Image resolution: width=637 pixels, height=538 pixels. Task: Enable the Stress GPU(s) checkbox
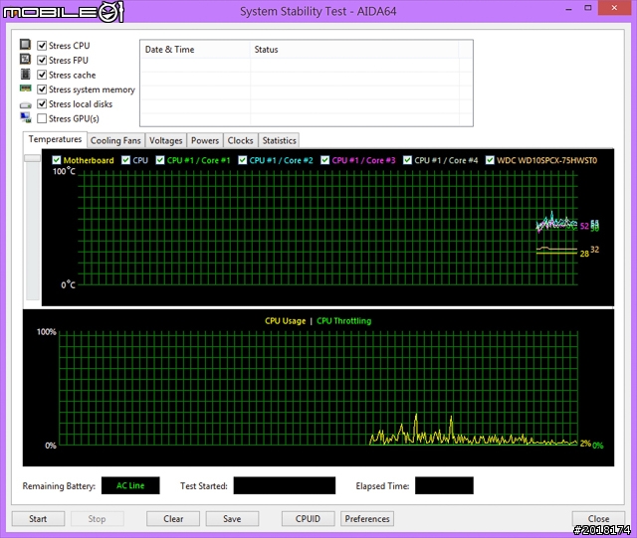click(x=42, y=118)
